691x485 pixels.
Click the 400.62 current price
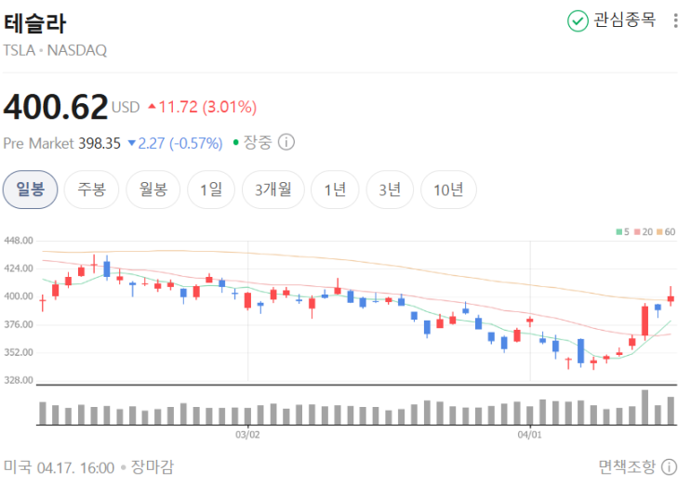[x=56, y=107]
